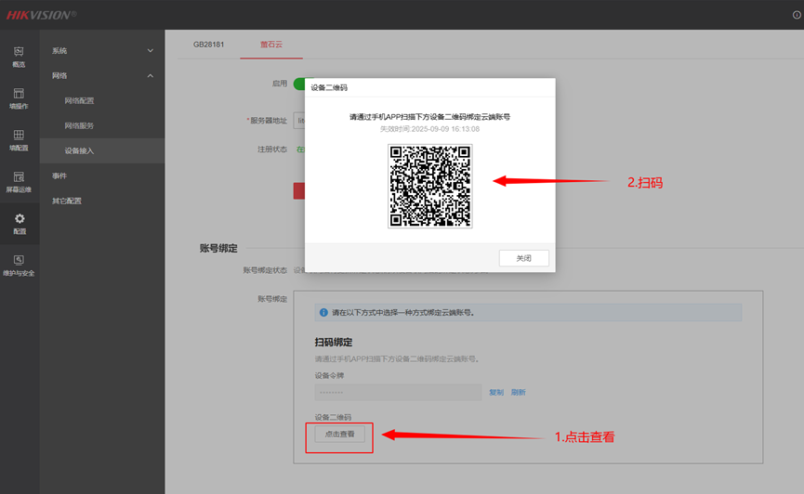Click the 注册状态 label

click(272, 149)
